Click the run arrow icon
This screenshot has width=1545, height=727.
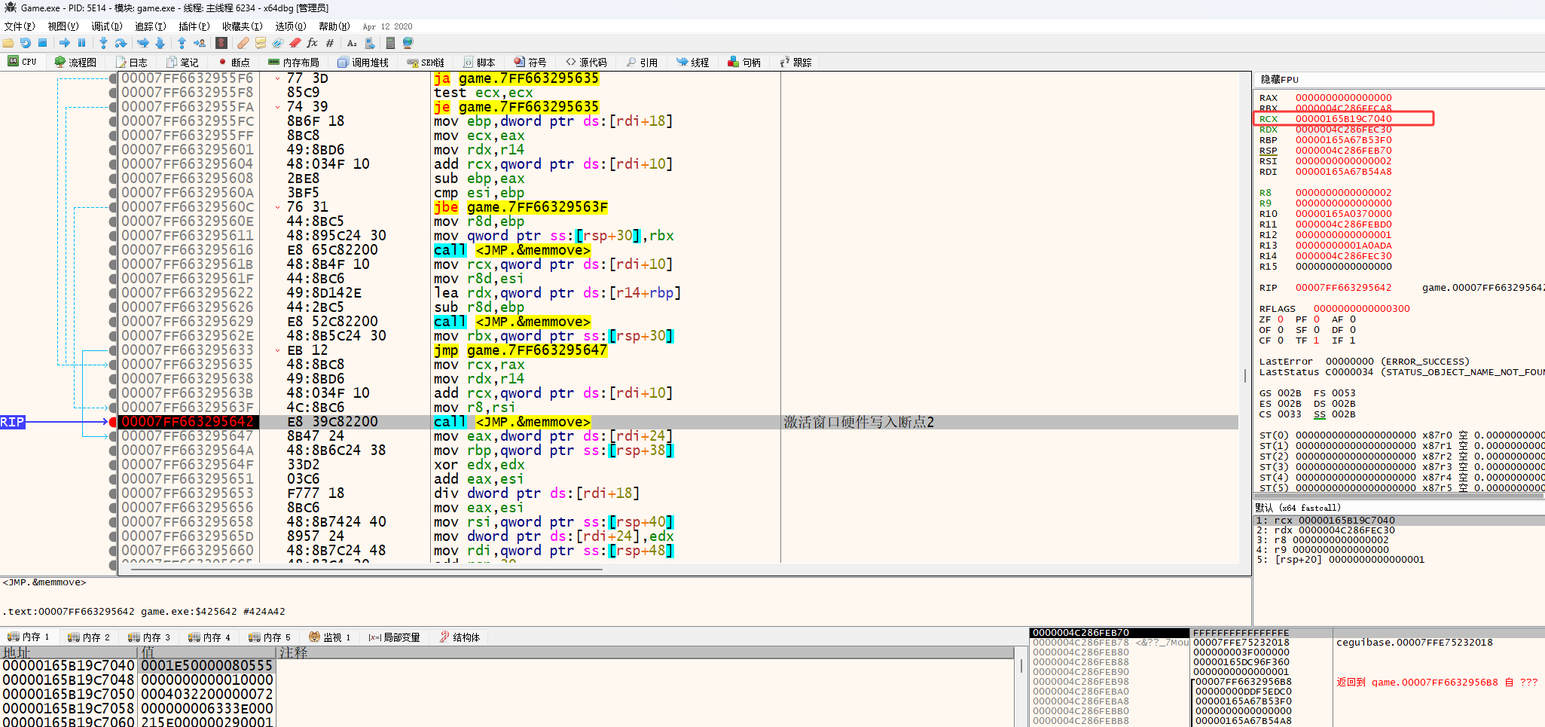[65, 43]
